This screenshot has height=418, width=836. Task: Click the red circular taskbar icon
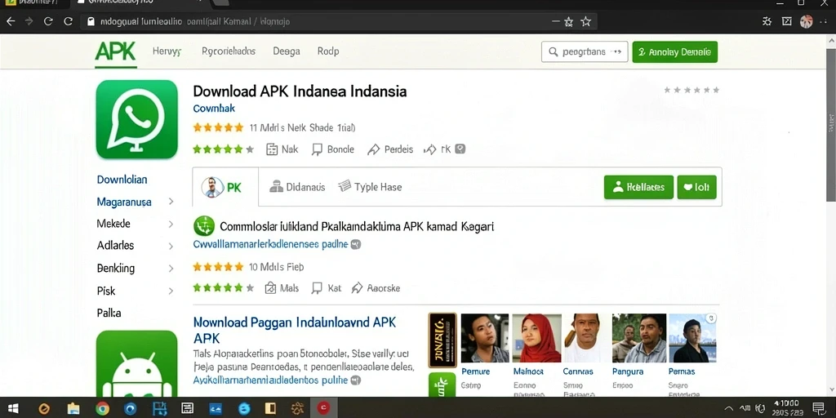pyautogui.click(x=323, y=408)
